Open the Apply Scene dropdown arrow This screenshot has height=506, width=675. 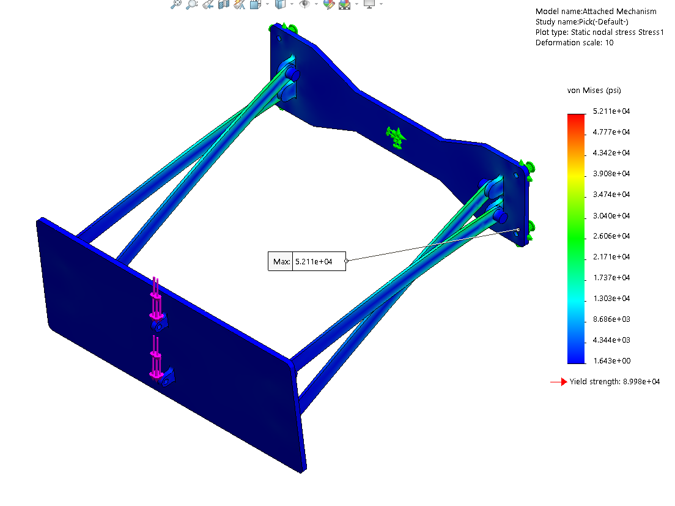point(356,4)
